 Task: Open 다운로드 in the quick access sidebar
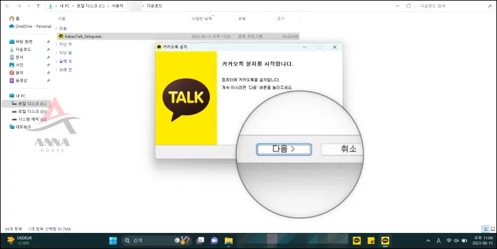(20, 50)
